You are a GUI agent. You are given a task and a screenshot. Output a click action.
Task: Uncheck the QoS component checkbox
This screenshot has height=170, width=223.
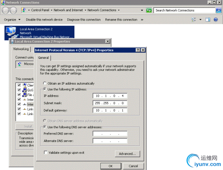(x=19, y=90)
